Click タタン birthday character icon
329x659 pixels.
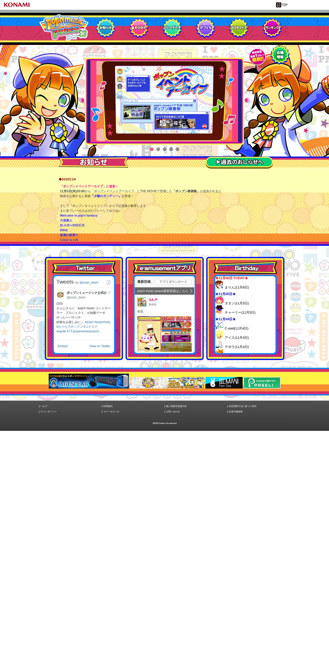tap(219, 301)
